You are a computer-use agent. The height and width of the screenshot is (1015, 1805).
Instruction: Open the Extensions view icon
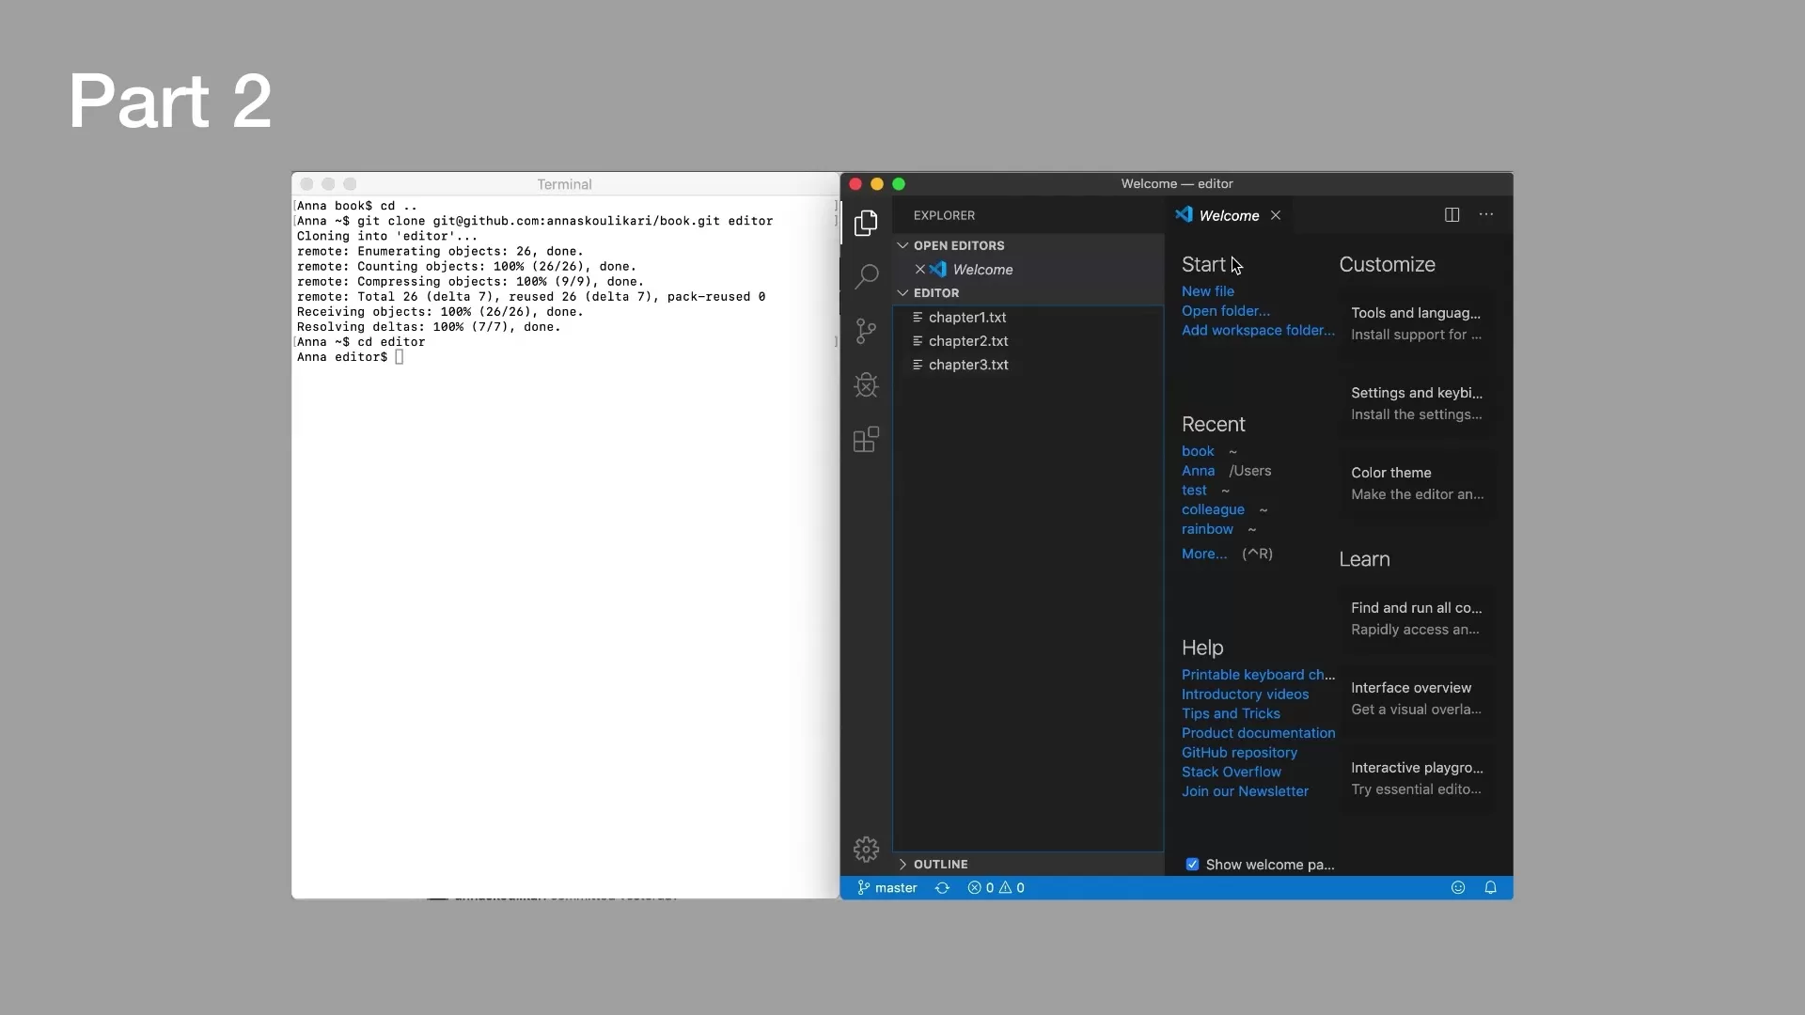pos(866,440)
